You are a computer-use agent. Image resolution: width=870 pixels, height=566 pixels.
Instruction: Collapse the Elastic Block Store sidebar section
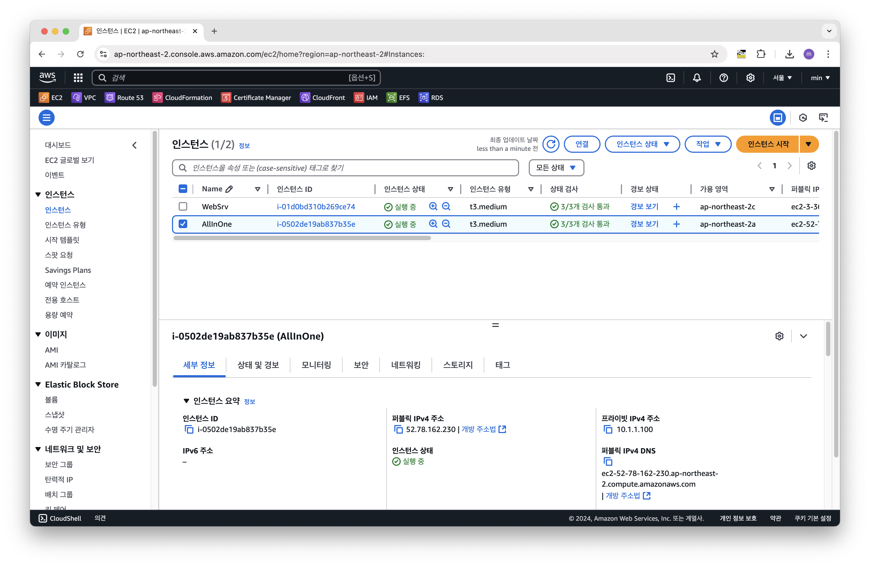click(x=38, y=384)
